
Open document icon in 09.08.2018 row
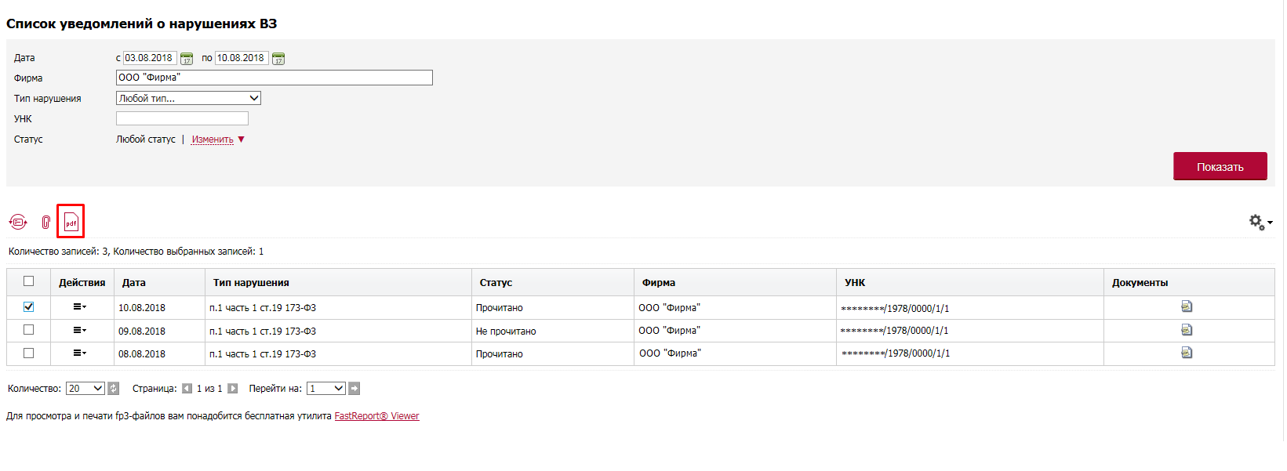pos(1187,330)
